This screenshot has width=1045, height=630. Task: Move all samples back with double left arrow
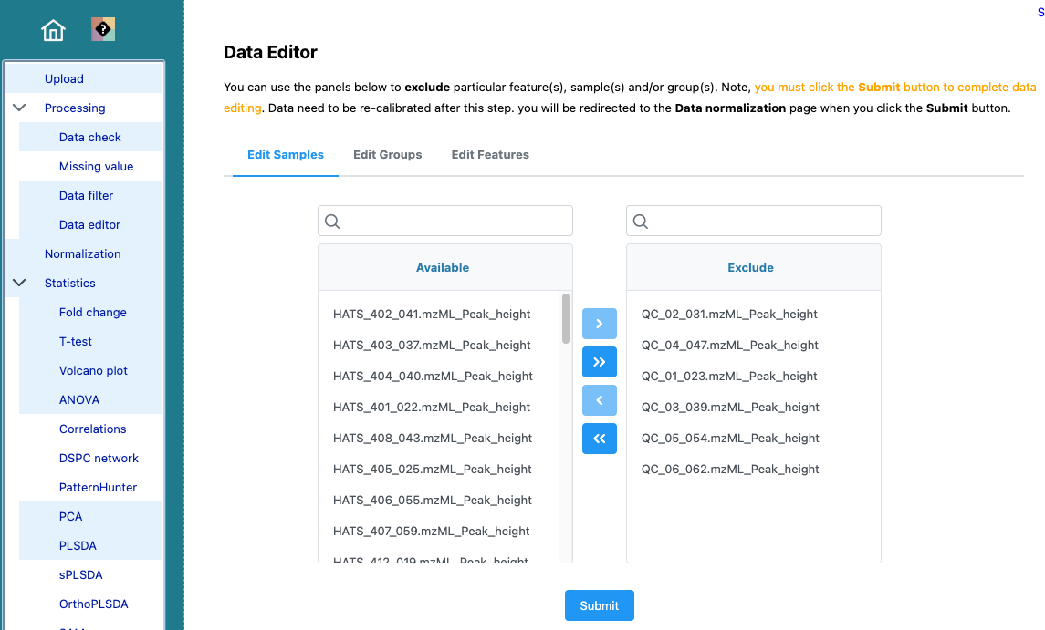click(599, 439)
